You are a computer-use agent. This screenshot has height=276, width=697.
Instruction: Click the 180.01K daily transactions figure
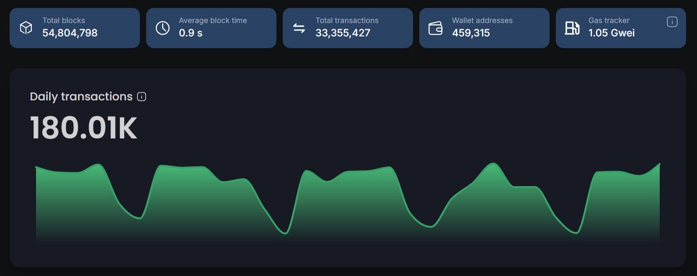(x=84, y=128)
